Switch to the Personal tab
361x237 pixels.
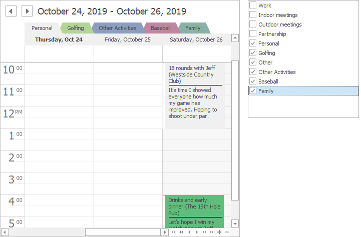[x=42, y=28]
